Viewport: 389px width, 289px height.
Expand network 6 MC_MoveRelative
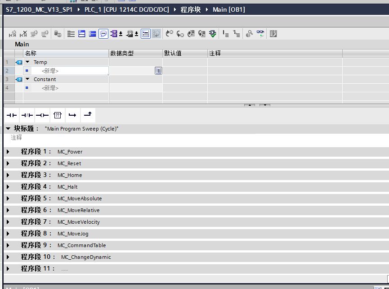[8, 210]
